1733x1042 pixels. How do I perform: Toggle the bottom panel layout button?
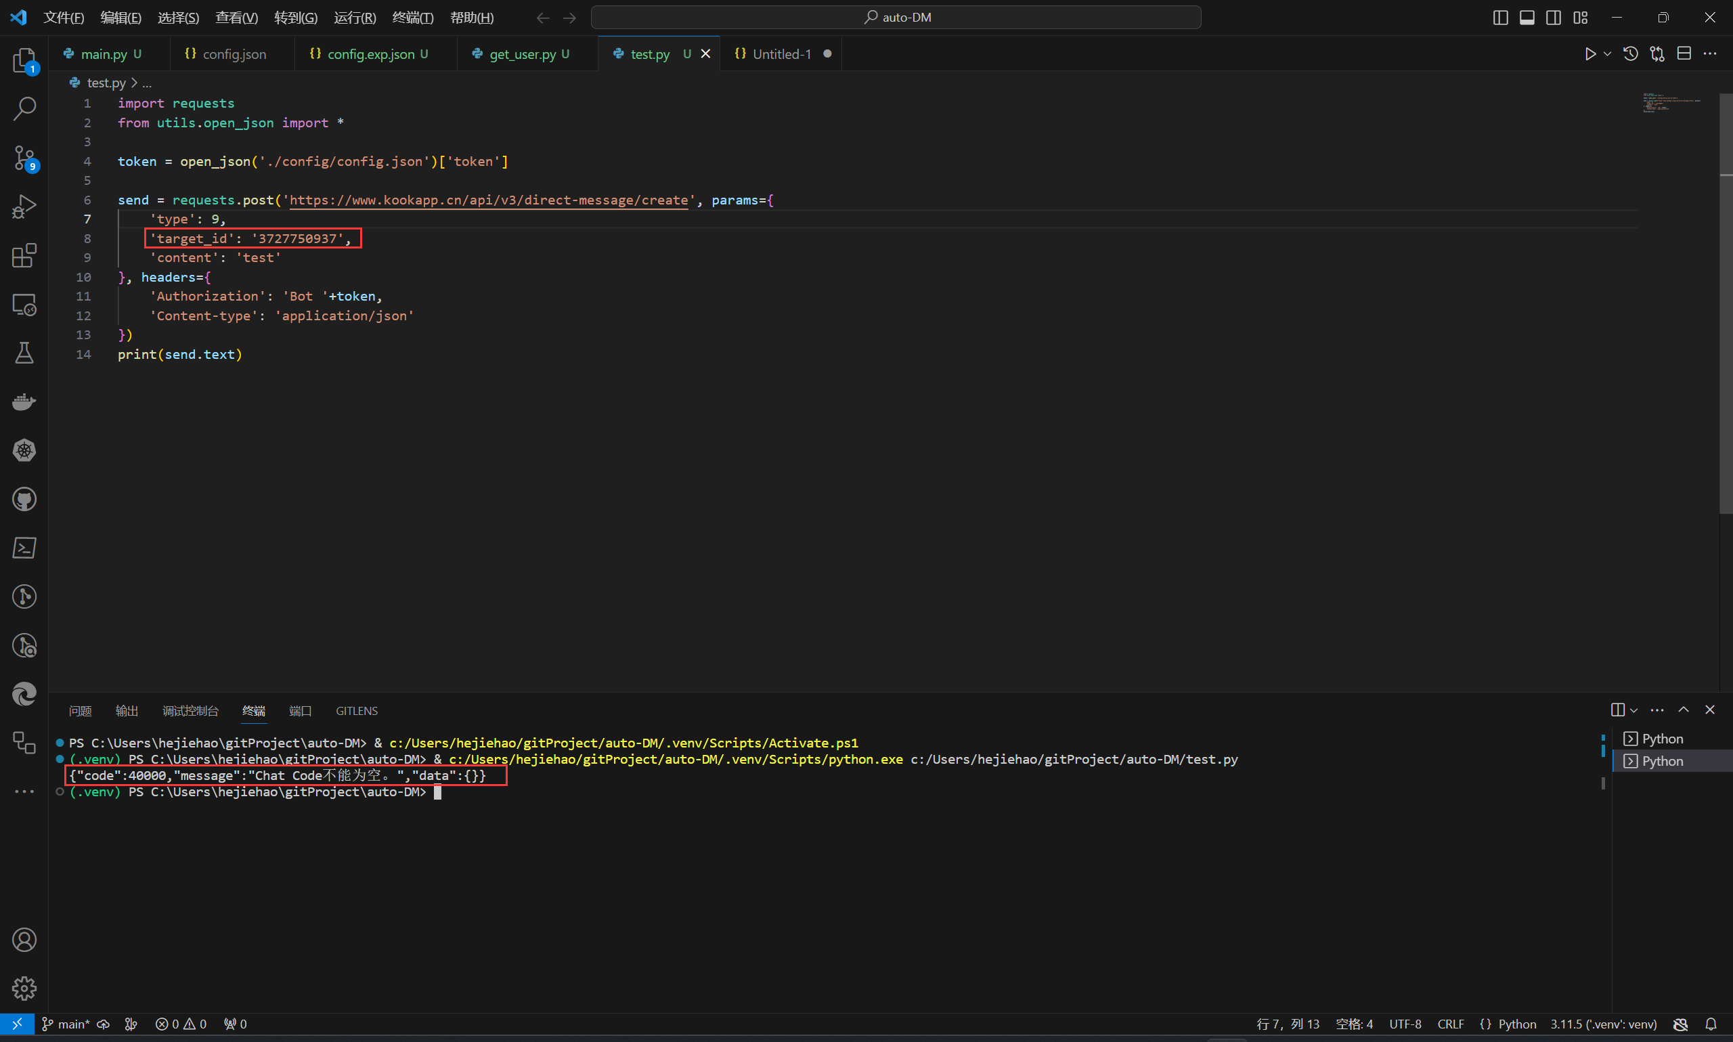coord(1527,18)
